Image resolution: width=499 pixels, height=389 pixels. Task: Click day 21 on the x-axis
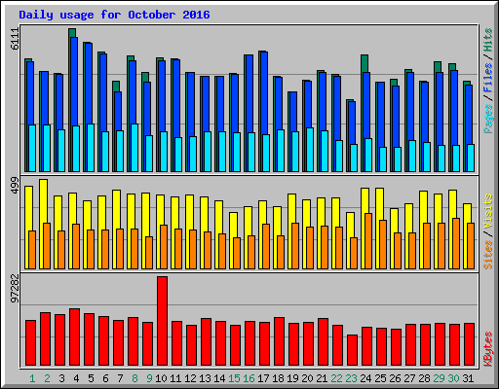point(322,378)
